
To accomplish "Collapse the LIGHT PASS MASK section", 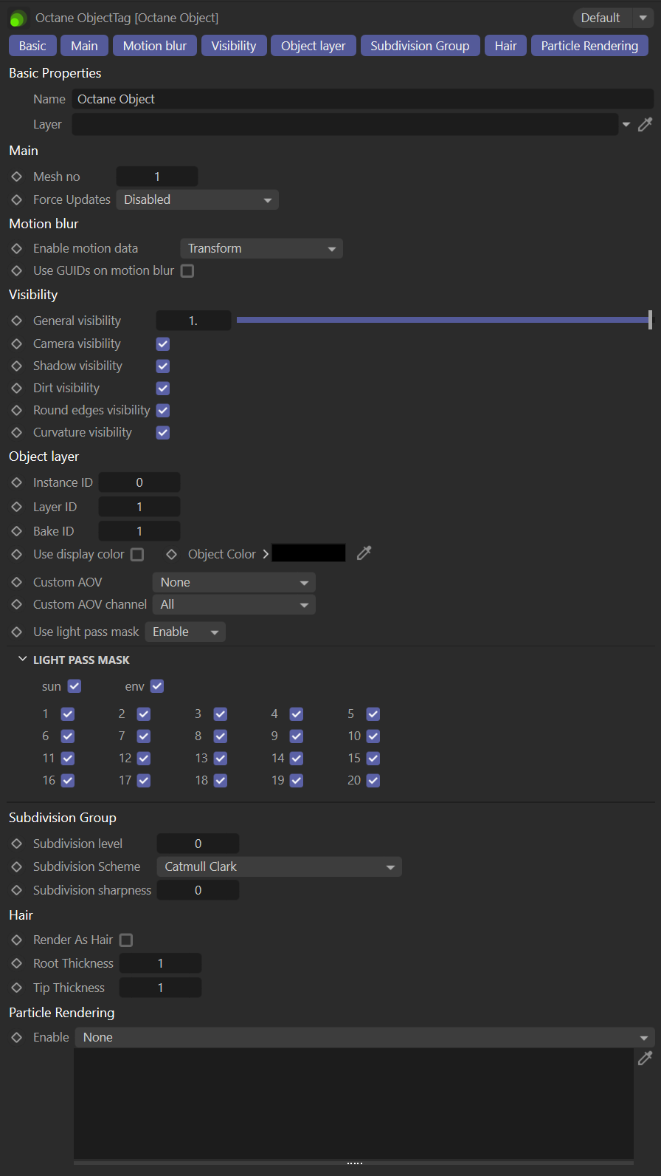I will [23, 659].
